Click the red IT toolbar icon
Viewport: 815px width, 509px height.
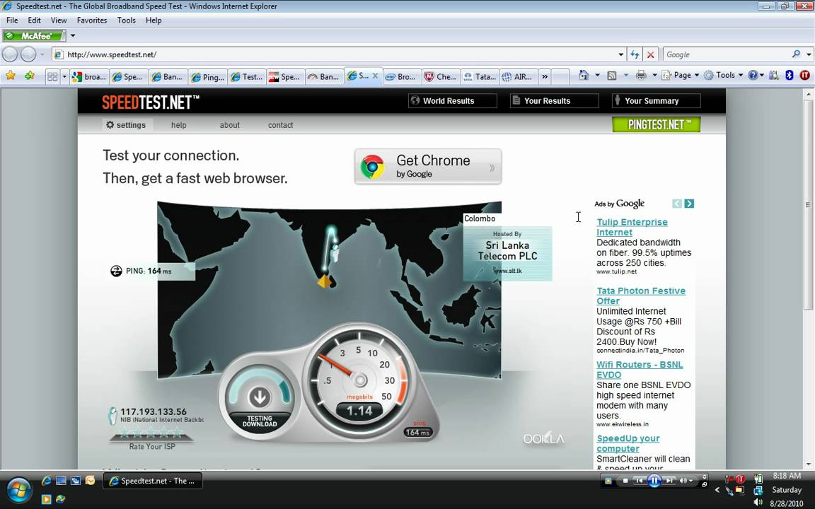tap(805, 76)
